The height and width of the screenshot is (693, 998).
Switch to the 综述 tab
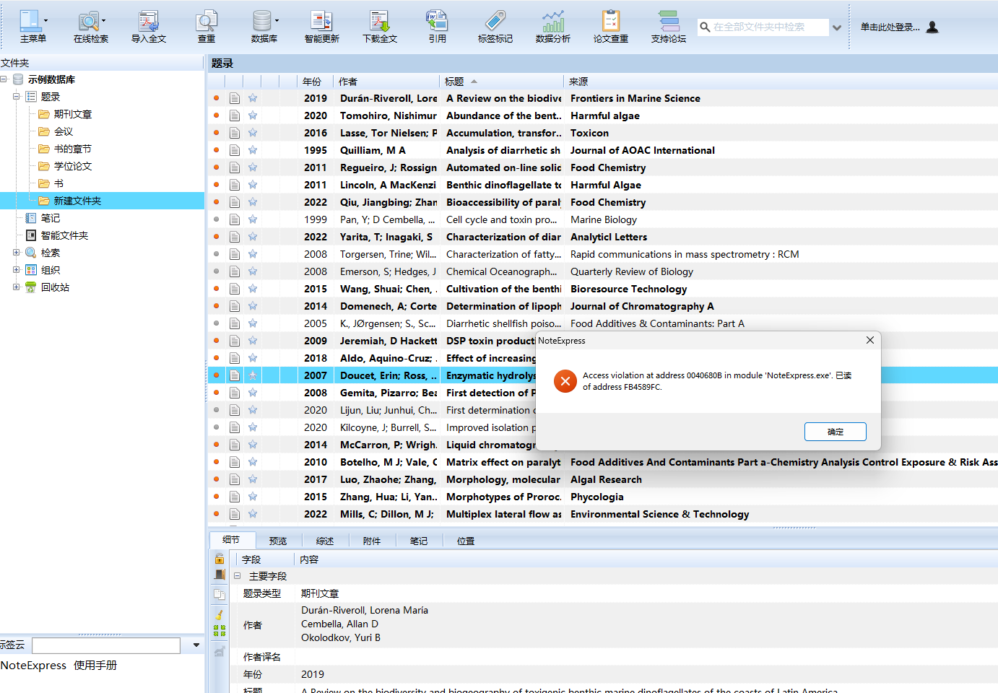pos(325,541)
